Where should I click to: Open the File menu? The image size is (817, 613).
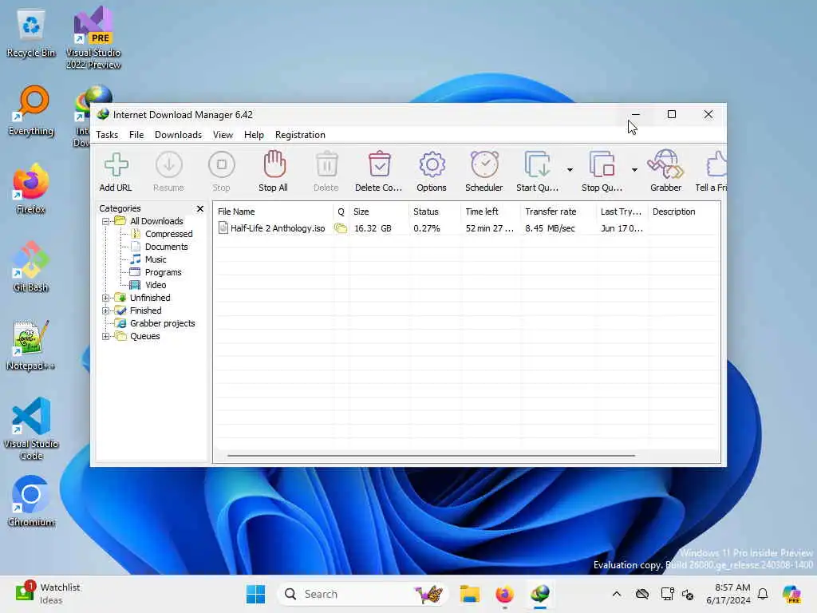click(136, 135)
